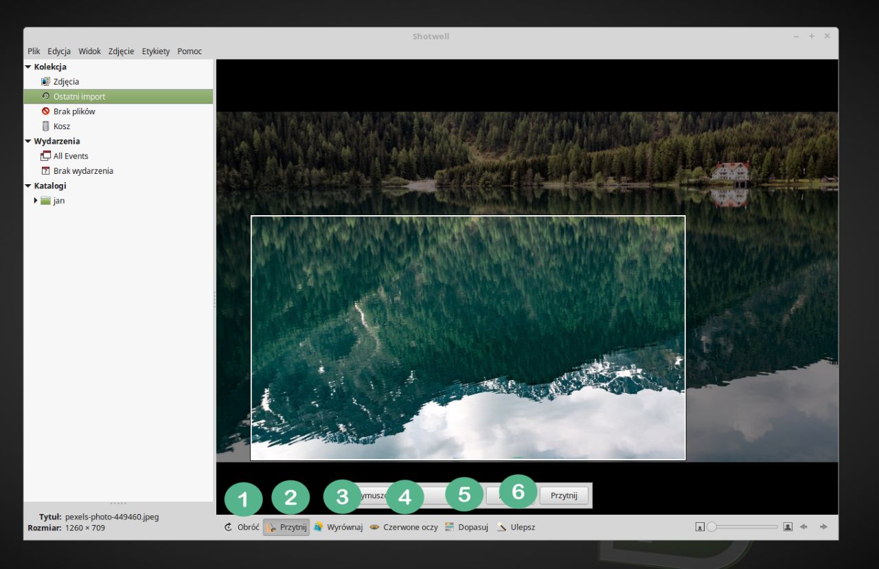This screenshot has height=569, width=879.
Task: Click the Obróć rotate tool
Action: tap(242, 527)
